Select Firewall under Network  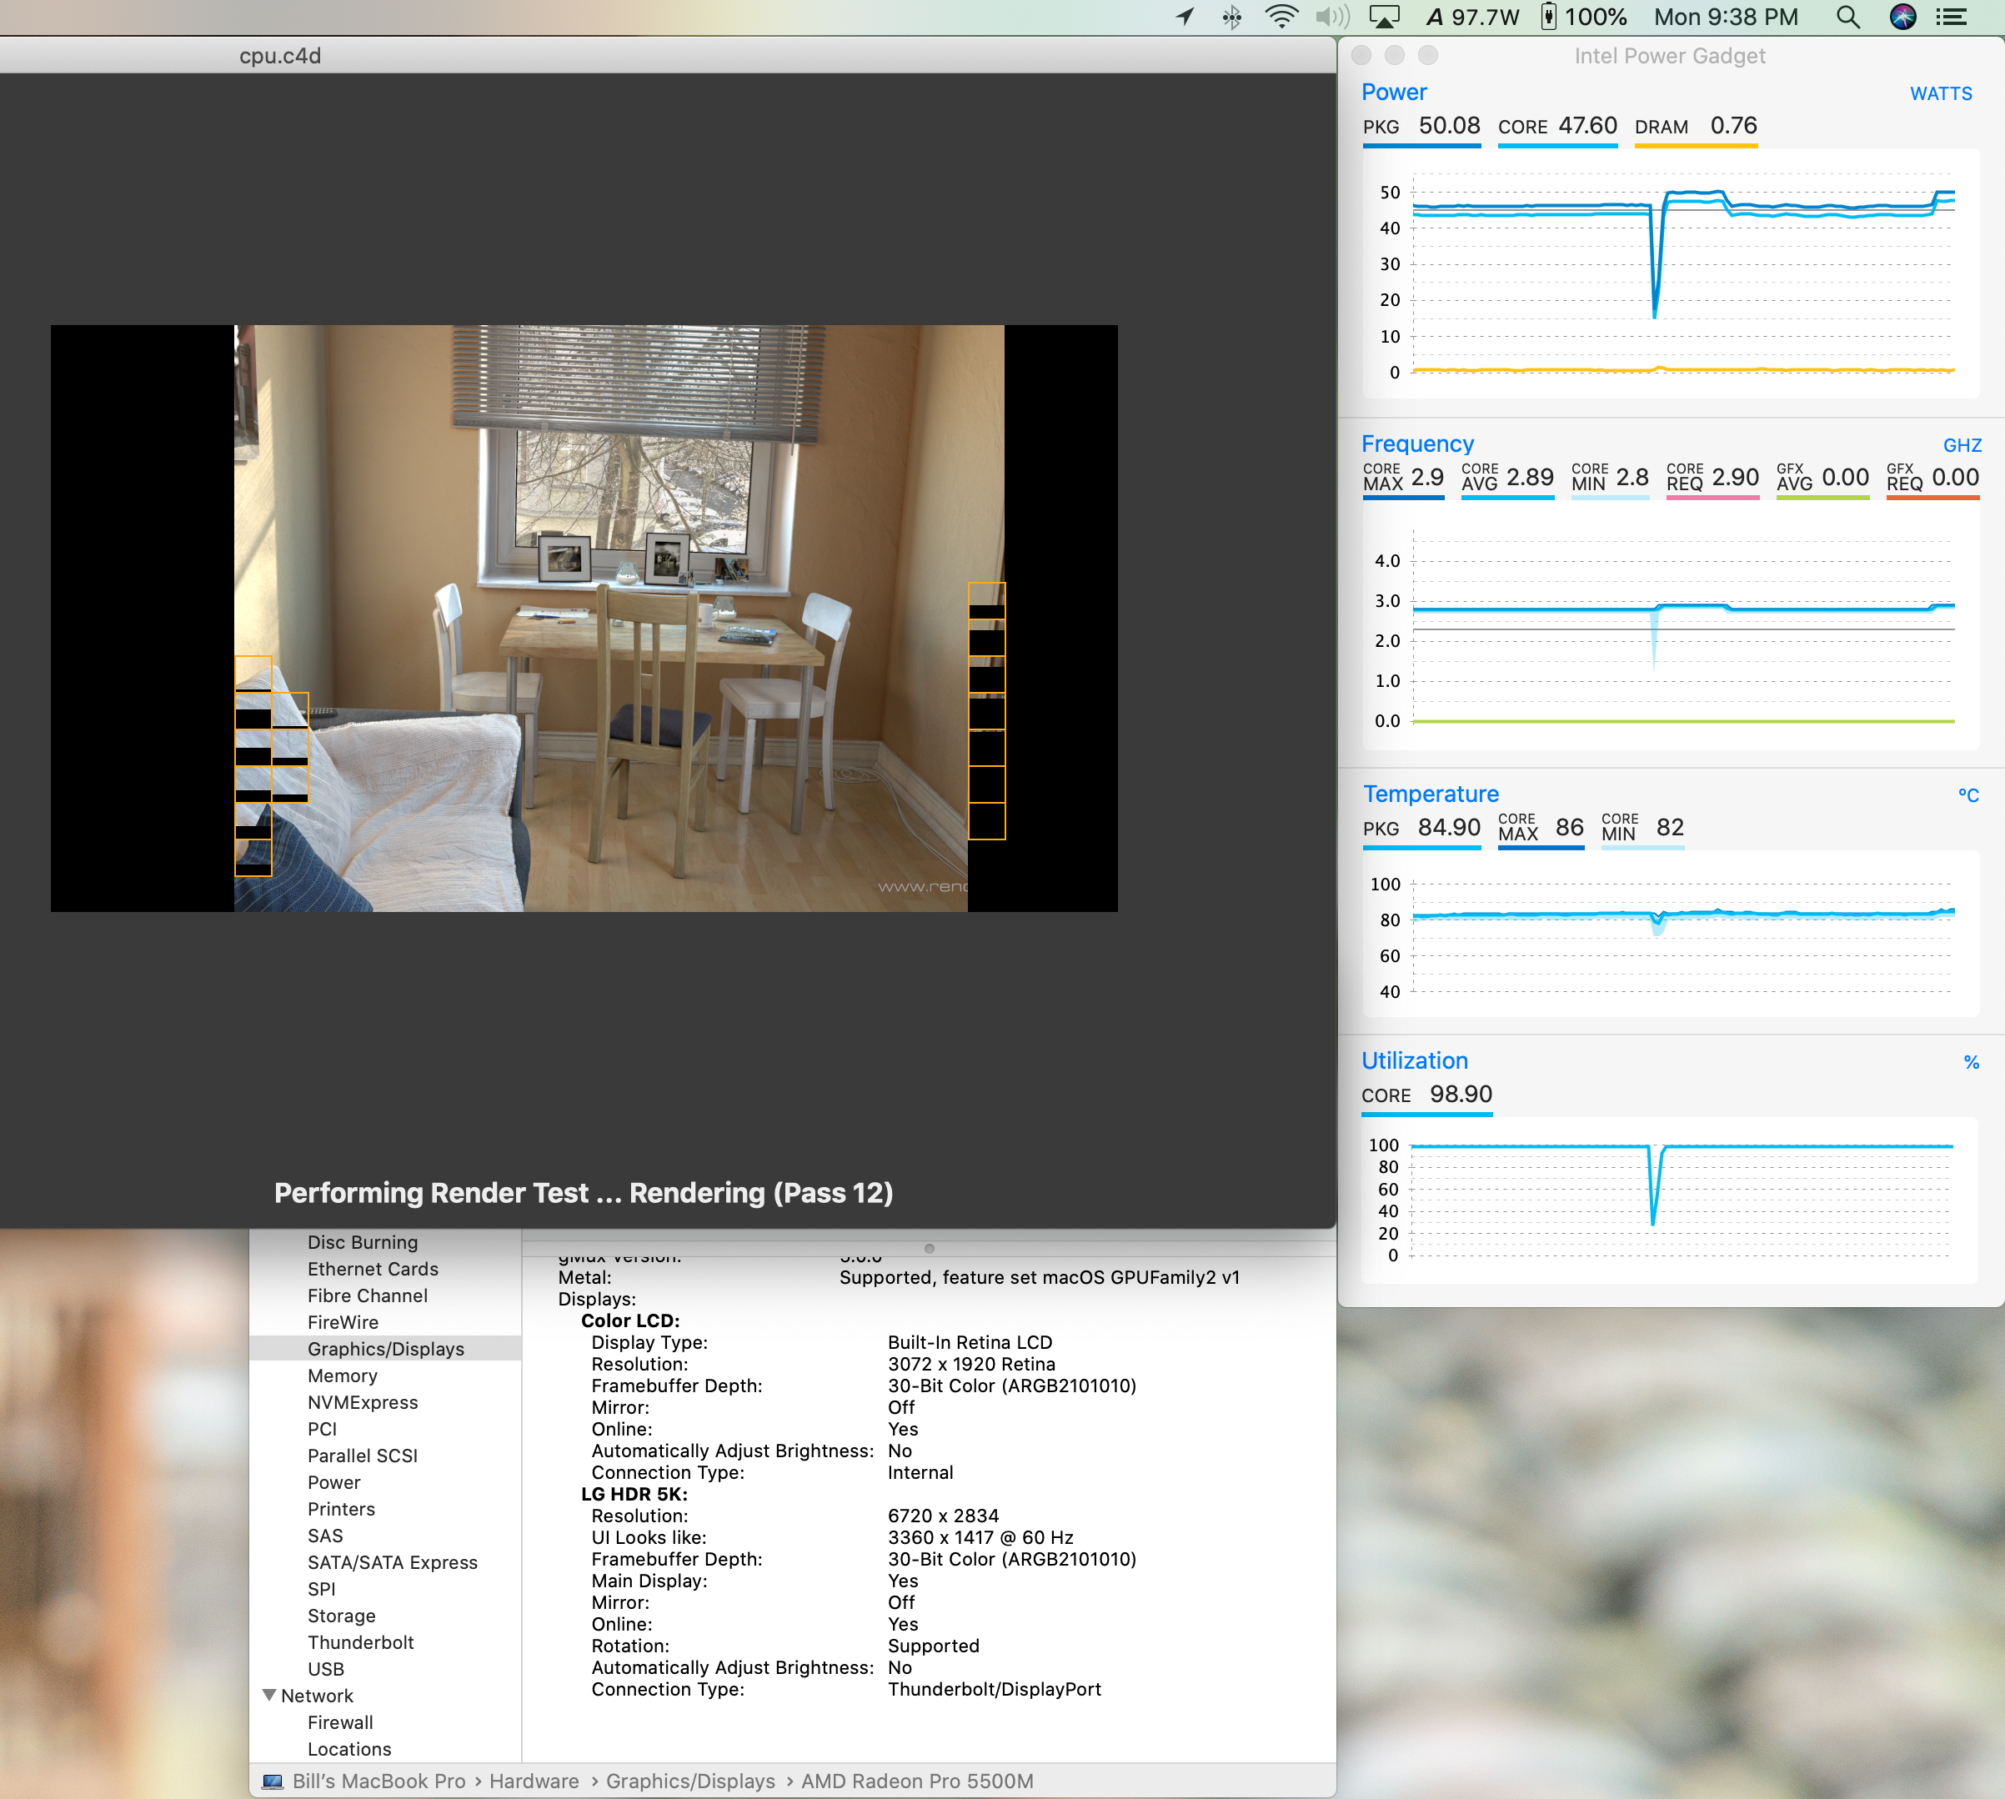tap(340, 1722)
